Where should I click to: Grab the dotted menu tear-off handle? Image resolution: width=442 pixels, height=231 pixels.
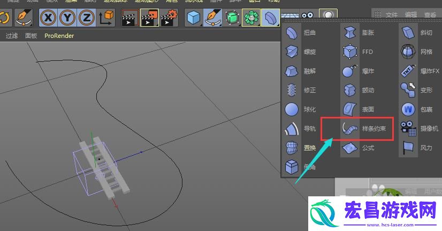(362, 21)
